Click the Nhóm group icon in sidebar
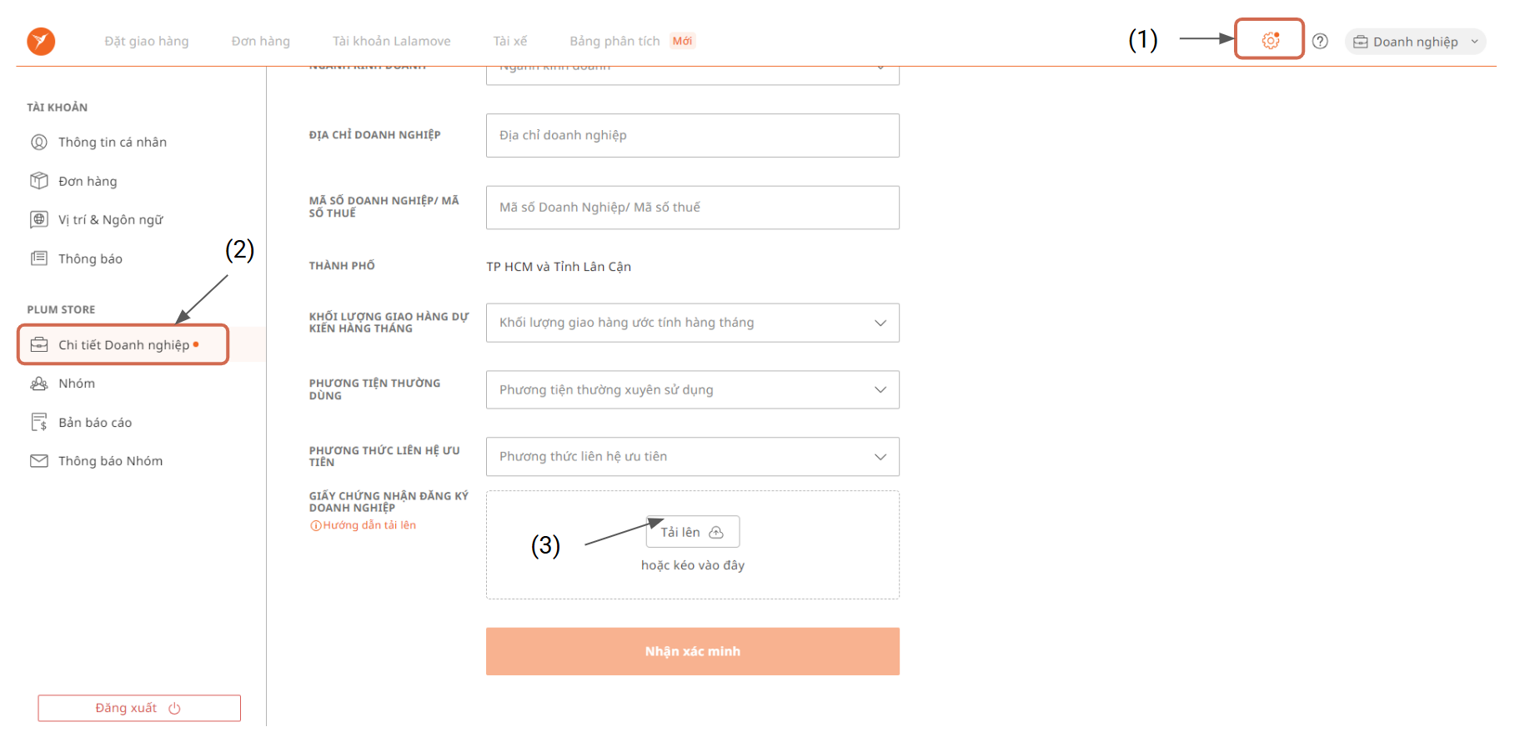 (39, 384)
